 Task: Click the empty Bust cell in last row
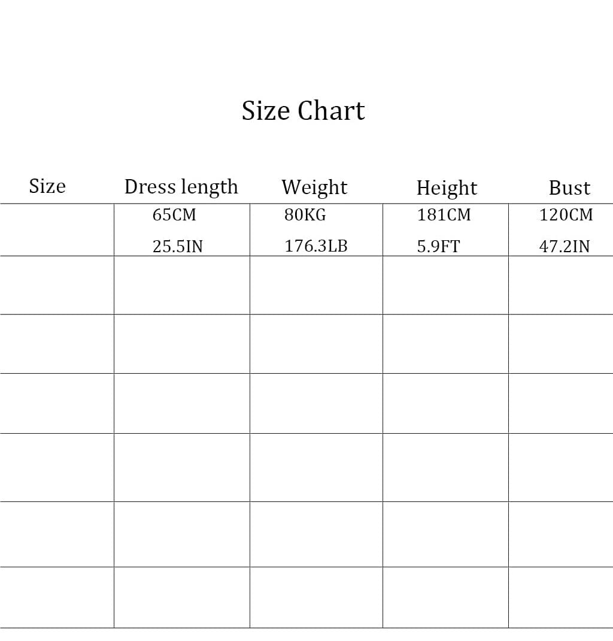[561, 597]
